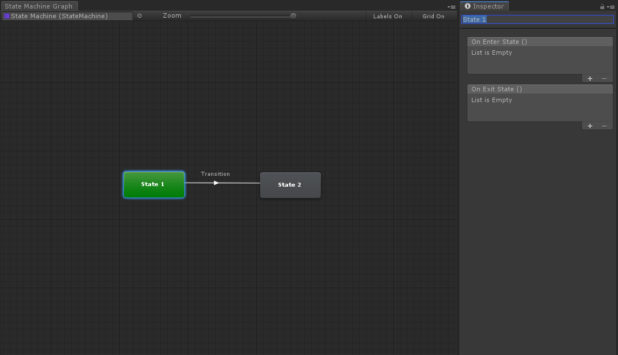Add a listener to On Exit State

pyautogui.click(x=589, y=126)
